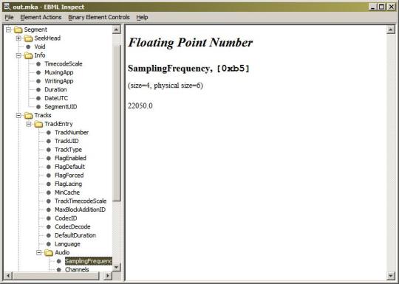Open the Help menu

pyautogui.click(x=142, y=17)
